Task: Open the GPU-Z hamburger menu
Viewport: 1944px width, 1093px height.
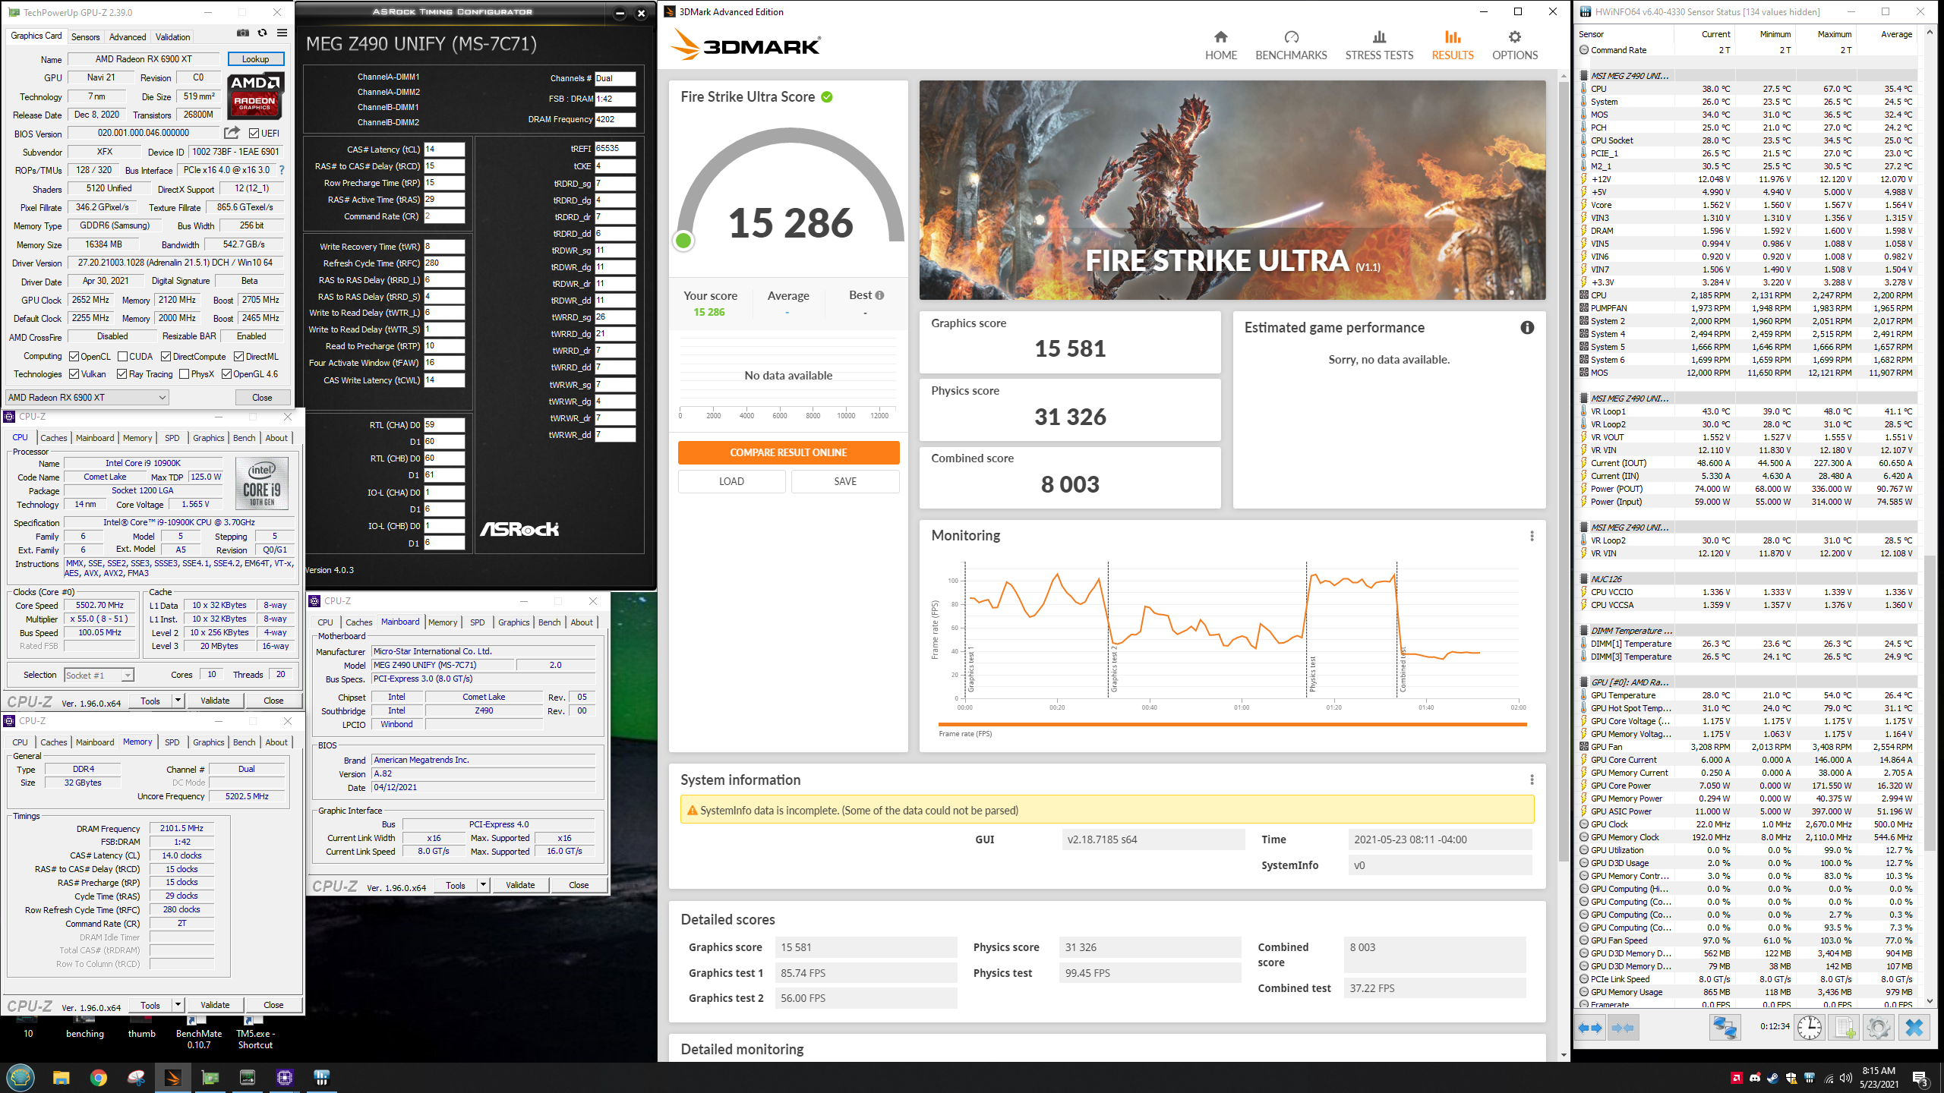Action: pyautogui.click(x=282, y=33)
